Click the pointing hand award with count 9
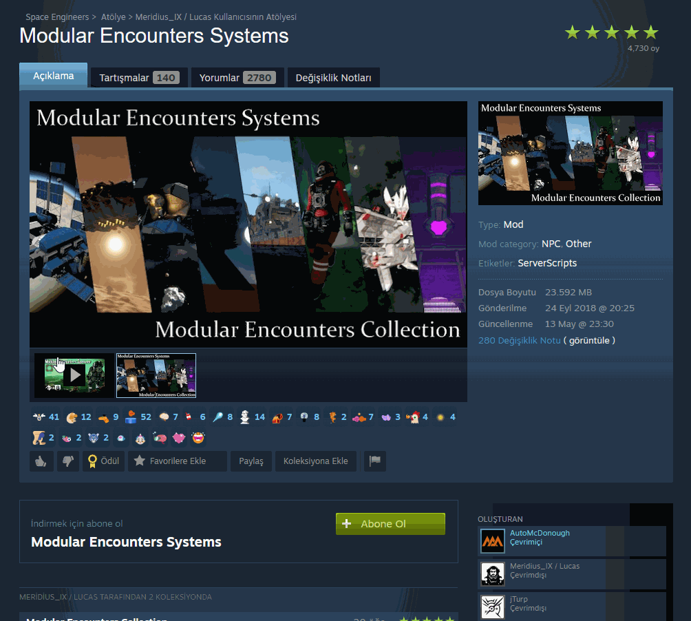The width and height of the screenshot is (691, 621). [108, 417]
